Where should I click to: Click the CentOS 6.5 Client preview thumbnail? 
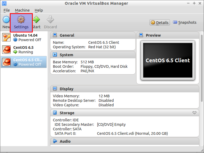(x=168, y=60)
